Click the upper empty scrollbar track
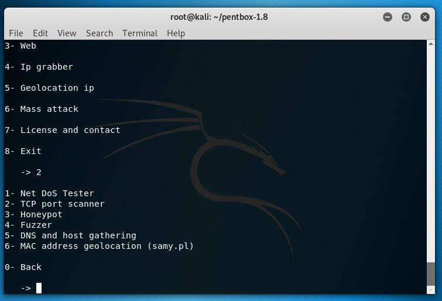The width and height of the screenshot is (442, 301). point(431,146)
